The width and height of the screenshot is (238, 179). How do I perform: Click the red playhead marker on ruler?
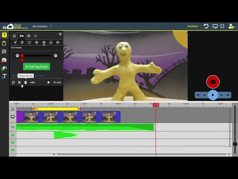click(156, 104)
